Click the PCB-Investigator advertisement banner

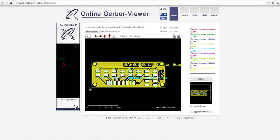(x=68, y=67)
